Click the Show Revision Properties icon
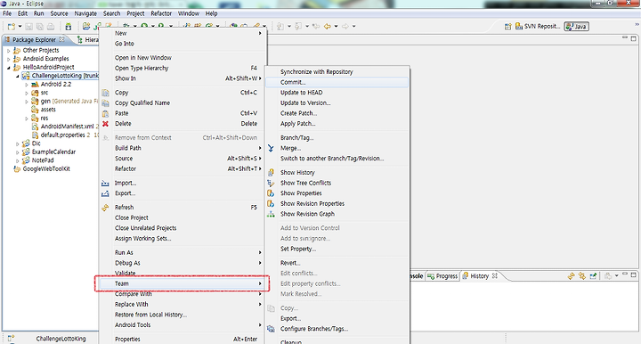The image size is (641, 344). [271, 204]
